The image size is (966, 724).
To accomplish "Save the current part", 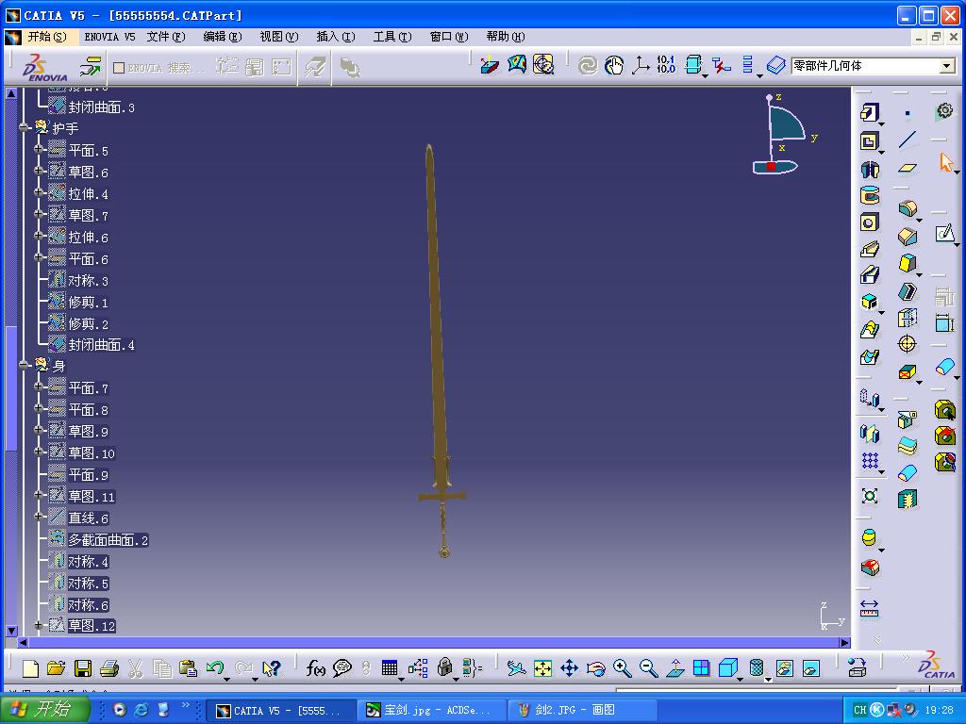I will (83, 668).
